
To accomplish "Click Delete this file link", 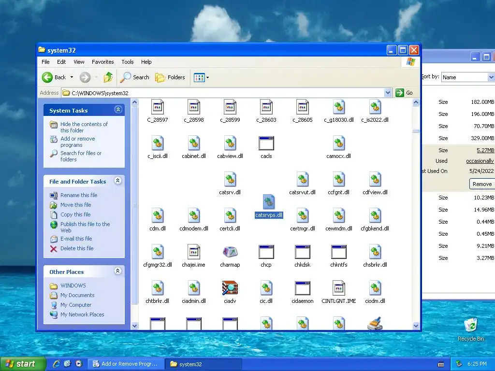I will [x=77, y=248].
